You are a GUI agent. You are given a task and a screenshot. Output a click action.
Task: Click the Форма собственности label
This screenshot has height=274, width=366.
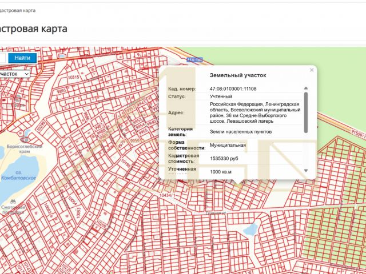186,145
